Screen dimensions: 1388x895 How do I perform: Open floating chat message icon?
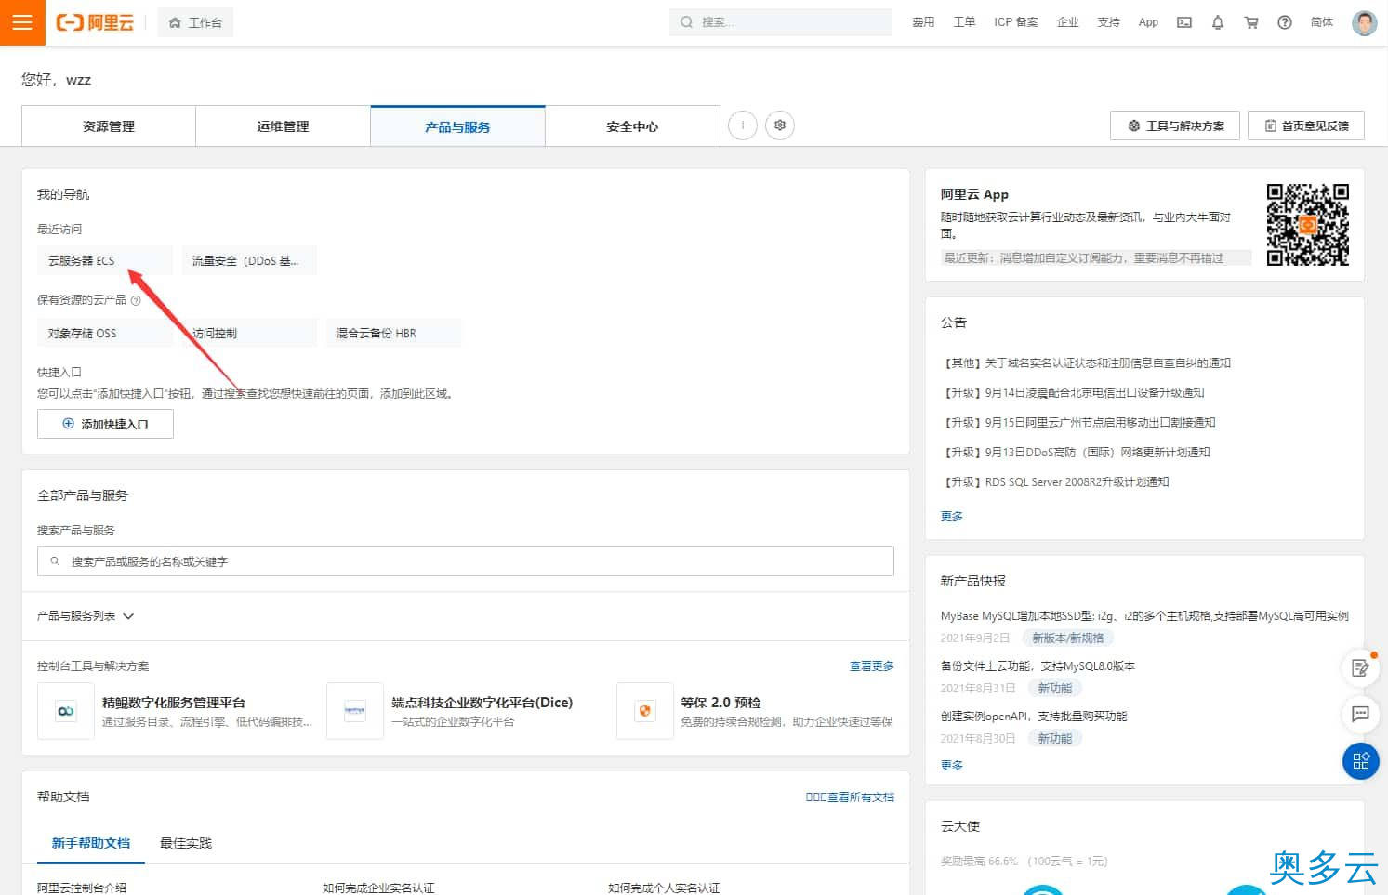click(1360, 714)
